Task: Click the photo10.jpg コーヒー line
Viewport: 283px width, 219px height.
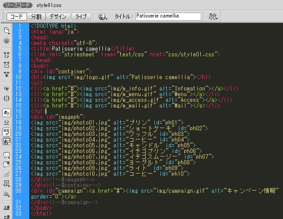Action: [x=110, y=174]
